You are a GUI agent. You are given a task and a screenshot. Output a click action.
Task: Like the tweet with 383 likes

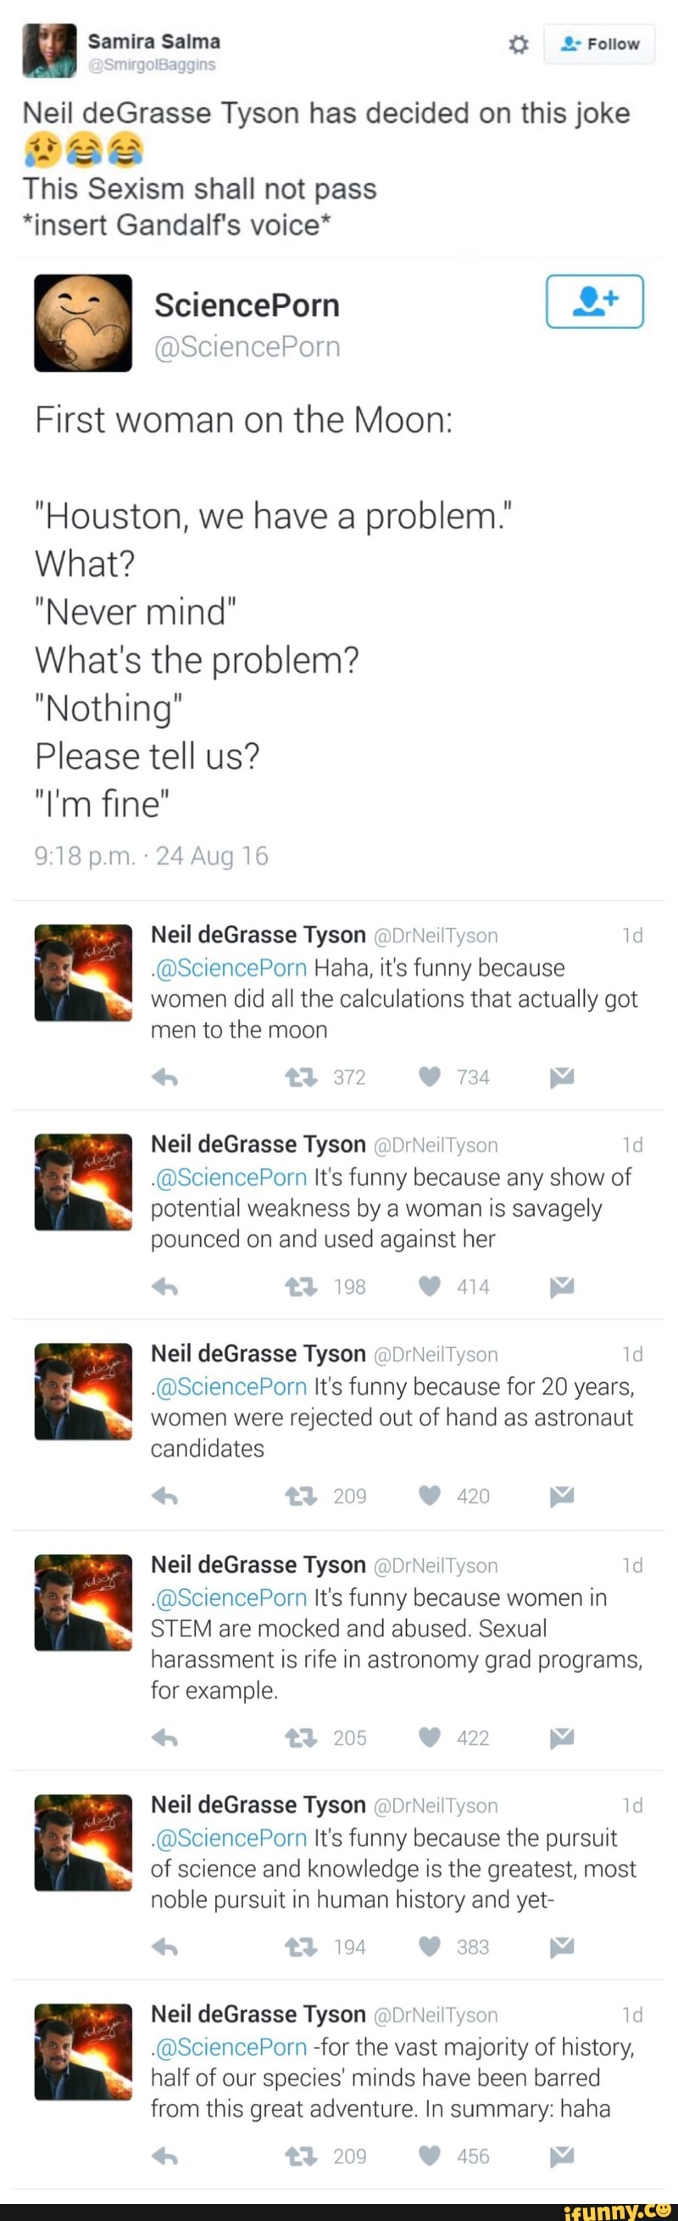(x=429, y=1946)
